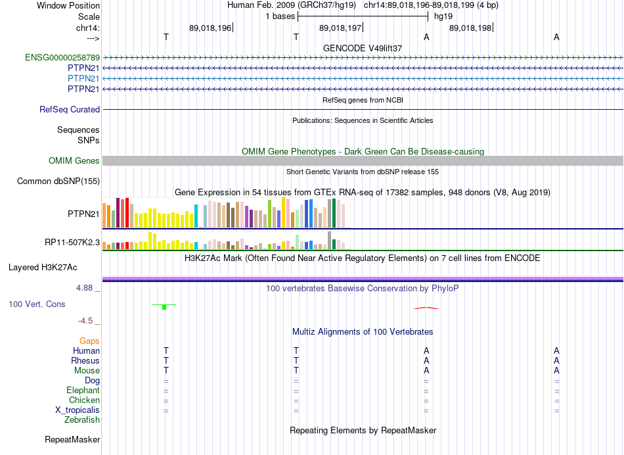
Task: Click the Window Position label
Action: (x=68, y=5)
